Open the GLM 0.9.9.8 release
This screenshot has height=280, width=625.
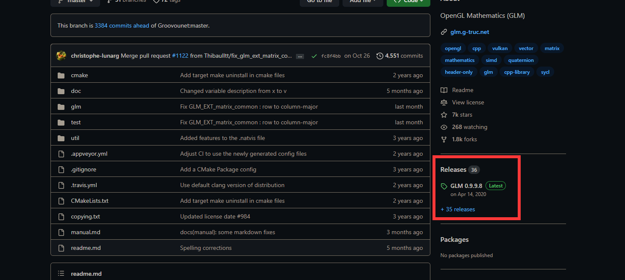coord(466,185)
